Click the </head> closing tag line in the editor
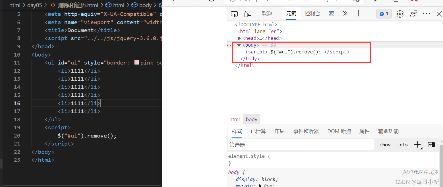This screenshot has width=443, height=187. click(x=43, y=46)
